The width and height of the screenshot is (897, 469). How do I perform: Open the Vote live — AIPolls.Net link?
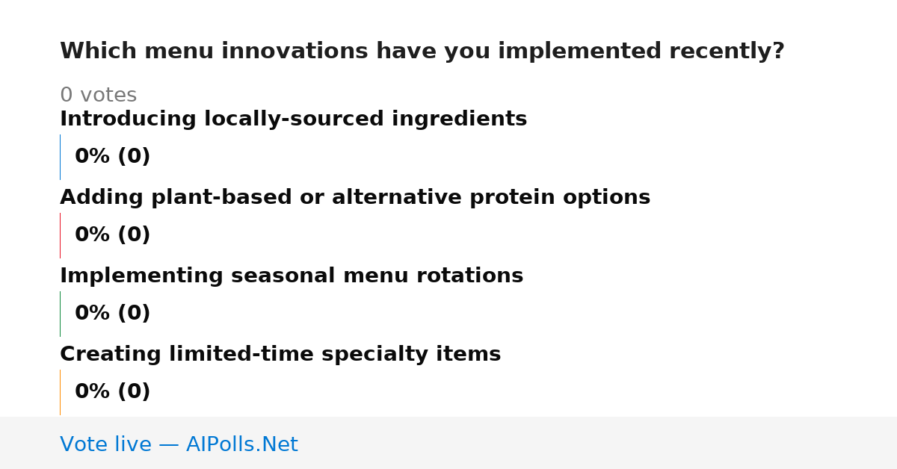coord(179,444)
